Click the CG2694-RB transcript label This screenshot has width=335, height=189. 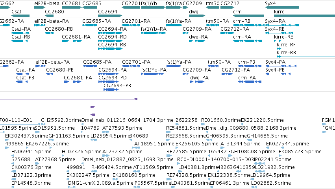(112, 45)
